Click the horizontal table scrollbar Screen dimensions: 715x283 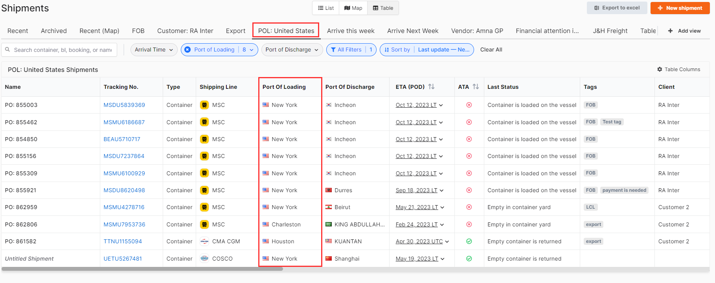coord(142,269)
